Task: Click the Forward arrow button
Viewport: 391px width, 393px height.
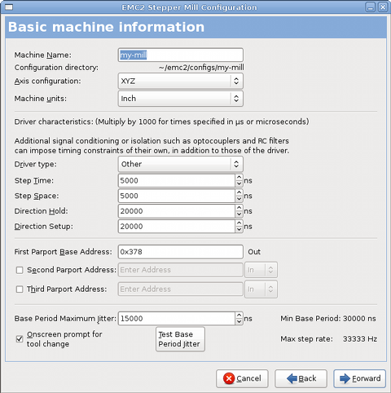Action: click(359, 378)
